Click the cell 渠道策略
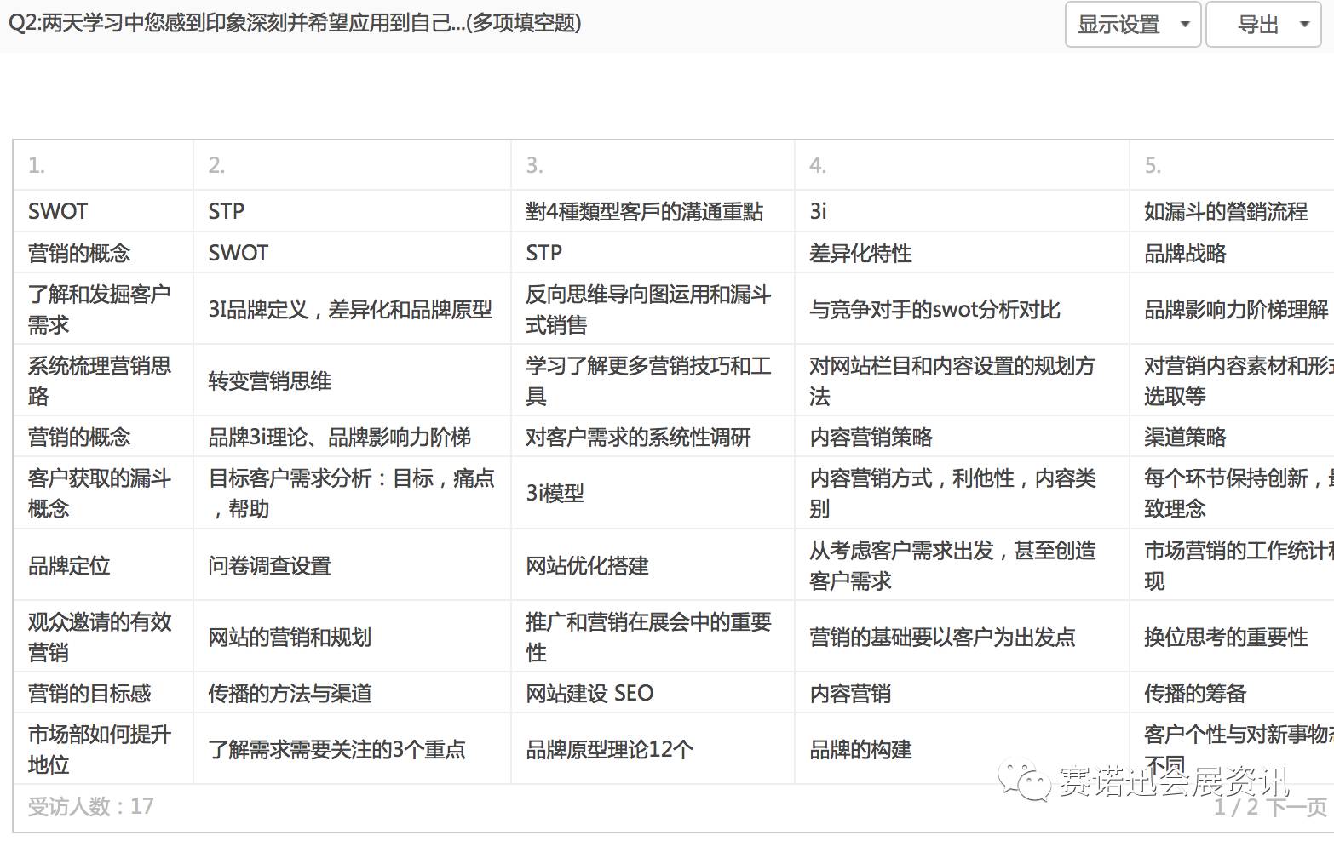 tap(1232, 437)
